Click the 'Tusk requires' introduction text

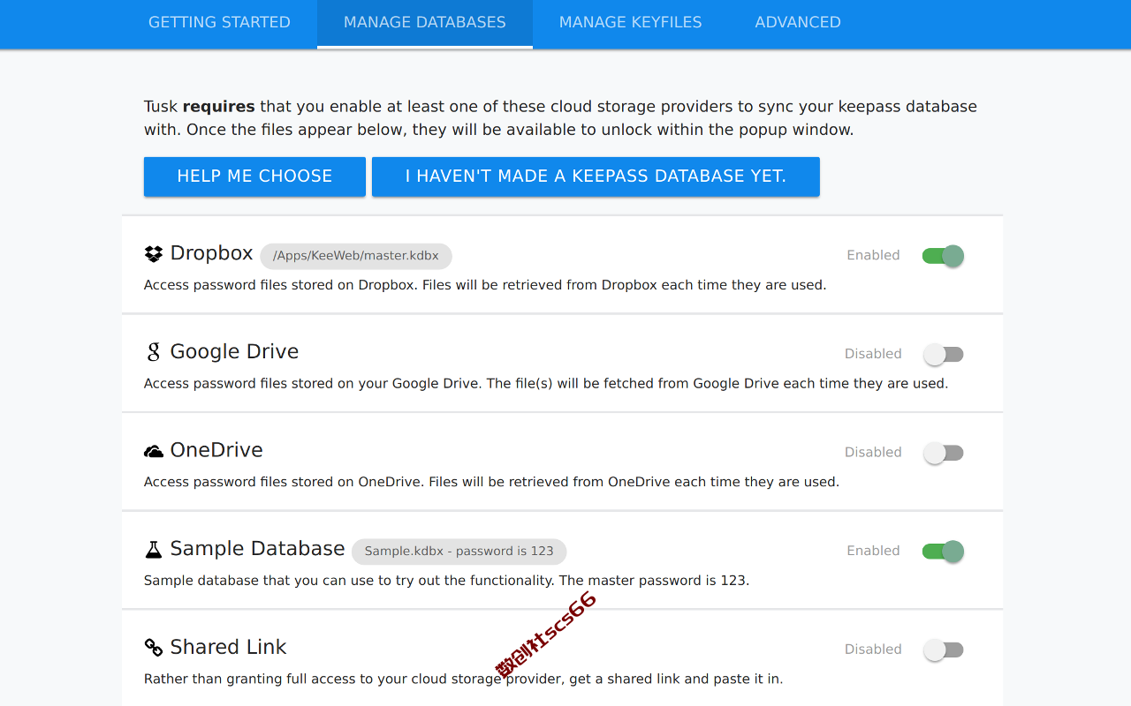pyautogui.click(x=560, y=118)
